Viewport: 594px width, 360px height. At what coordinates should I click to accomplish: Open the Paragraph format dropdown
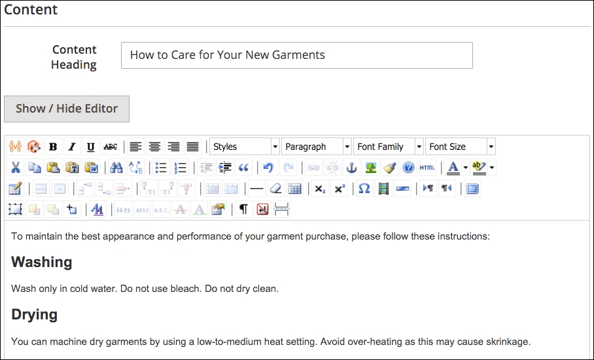pos(317,147)
